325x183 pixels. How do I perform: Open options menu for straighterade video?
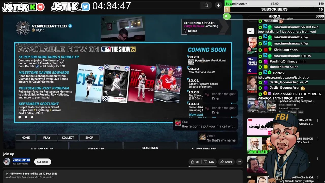coord(318,120)
